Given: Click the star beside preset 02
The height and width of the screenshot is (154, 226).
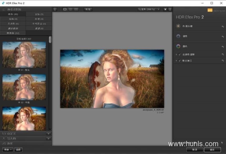Looking at the screenshot, I should [19, 102].
